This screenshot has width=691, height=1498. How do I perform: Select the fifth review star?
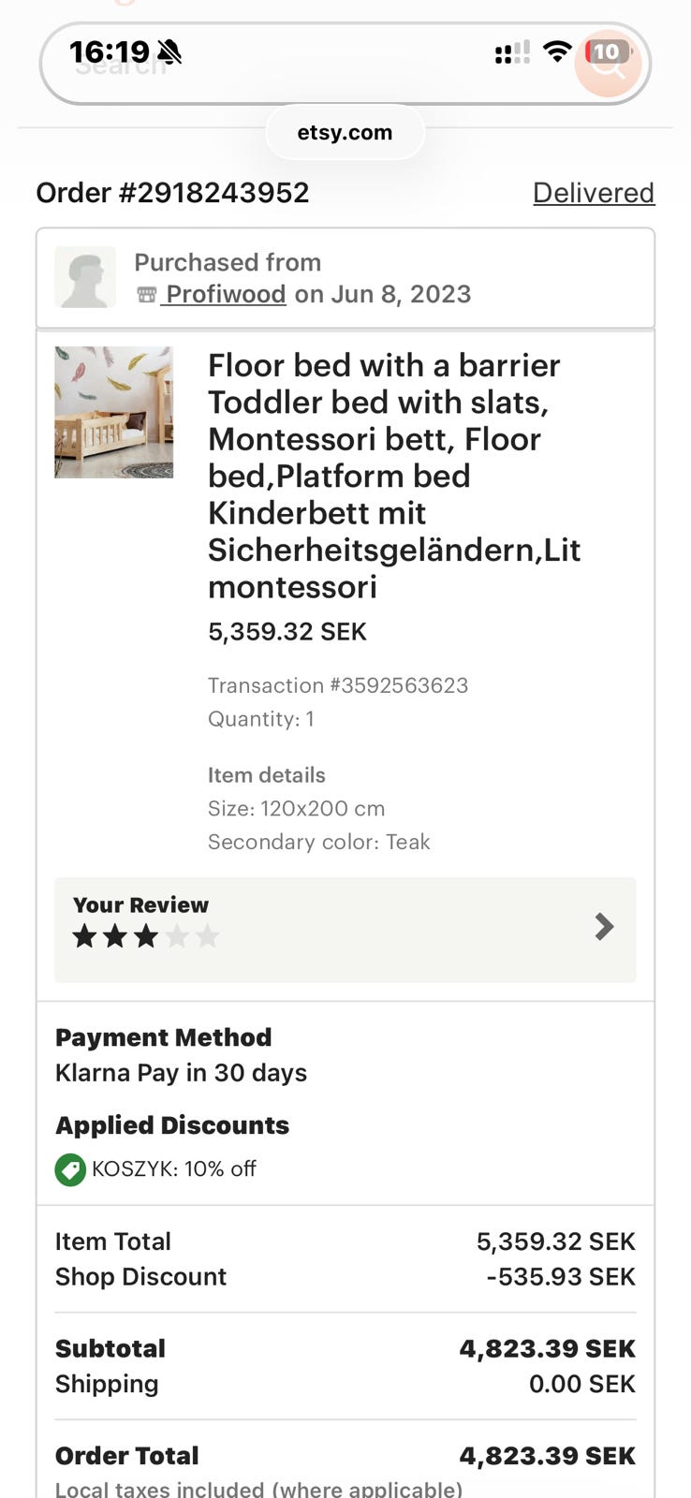[208, 935]
